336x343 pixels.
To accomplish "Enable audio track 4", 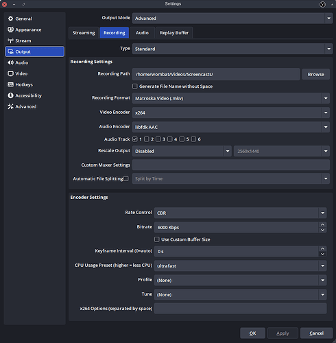I will pos(170,139).
